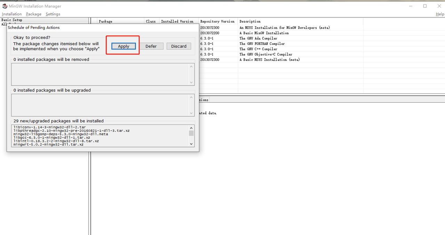Select row 'The GNU C++ Compiler'
This screenshot has width=445, height=235.
tap(258, 49)
